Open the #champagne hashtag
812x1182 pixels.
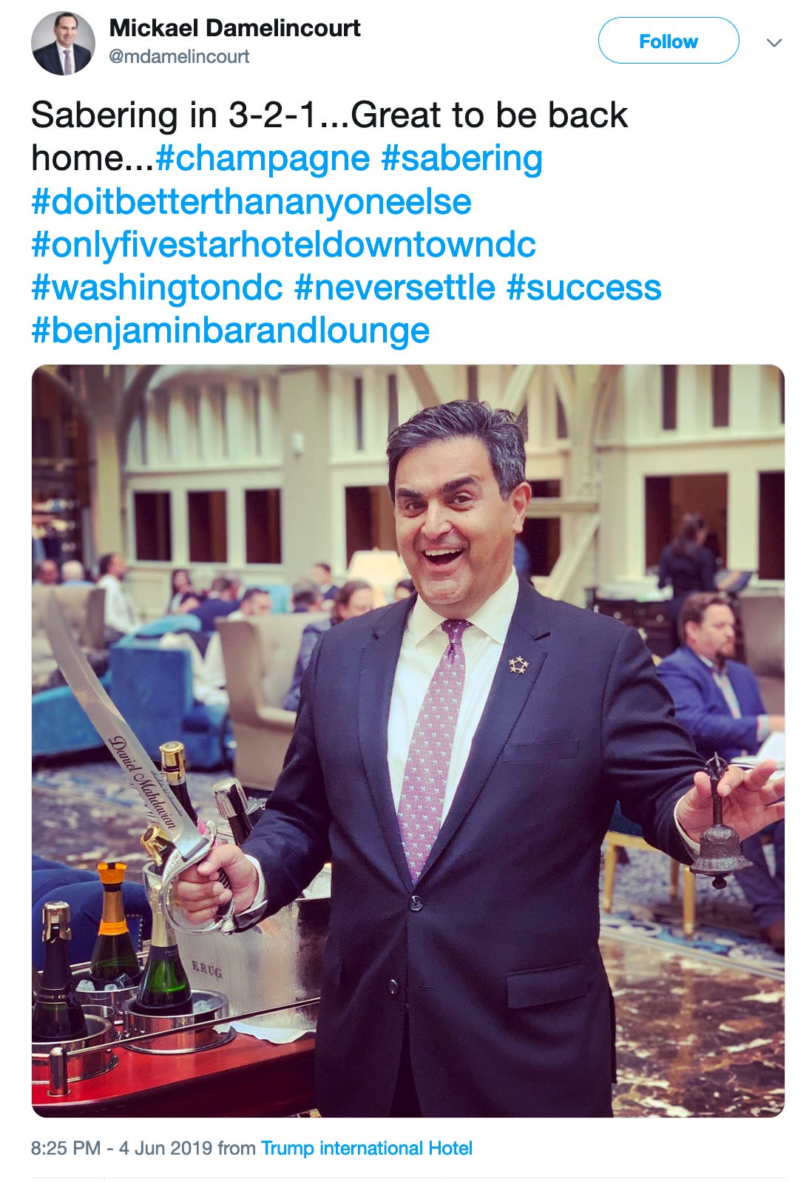click(263, 158)
